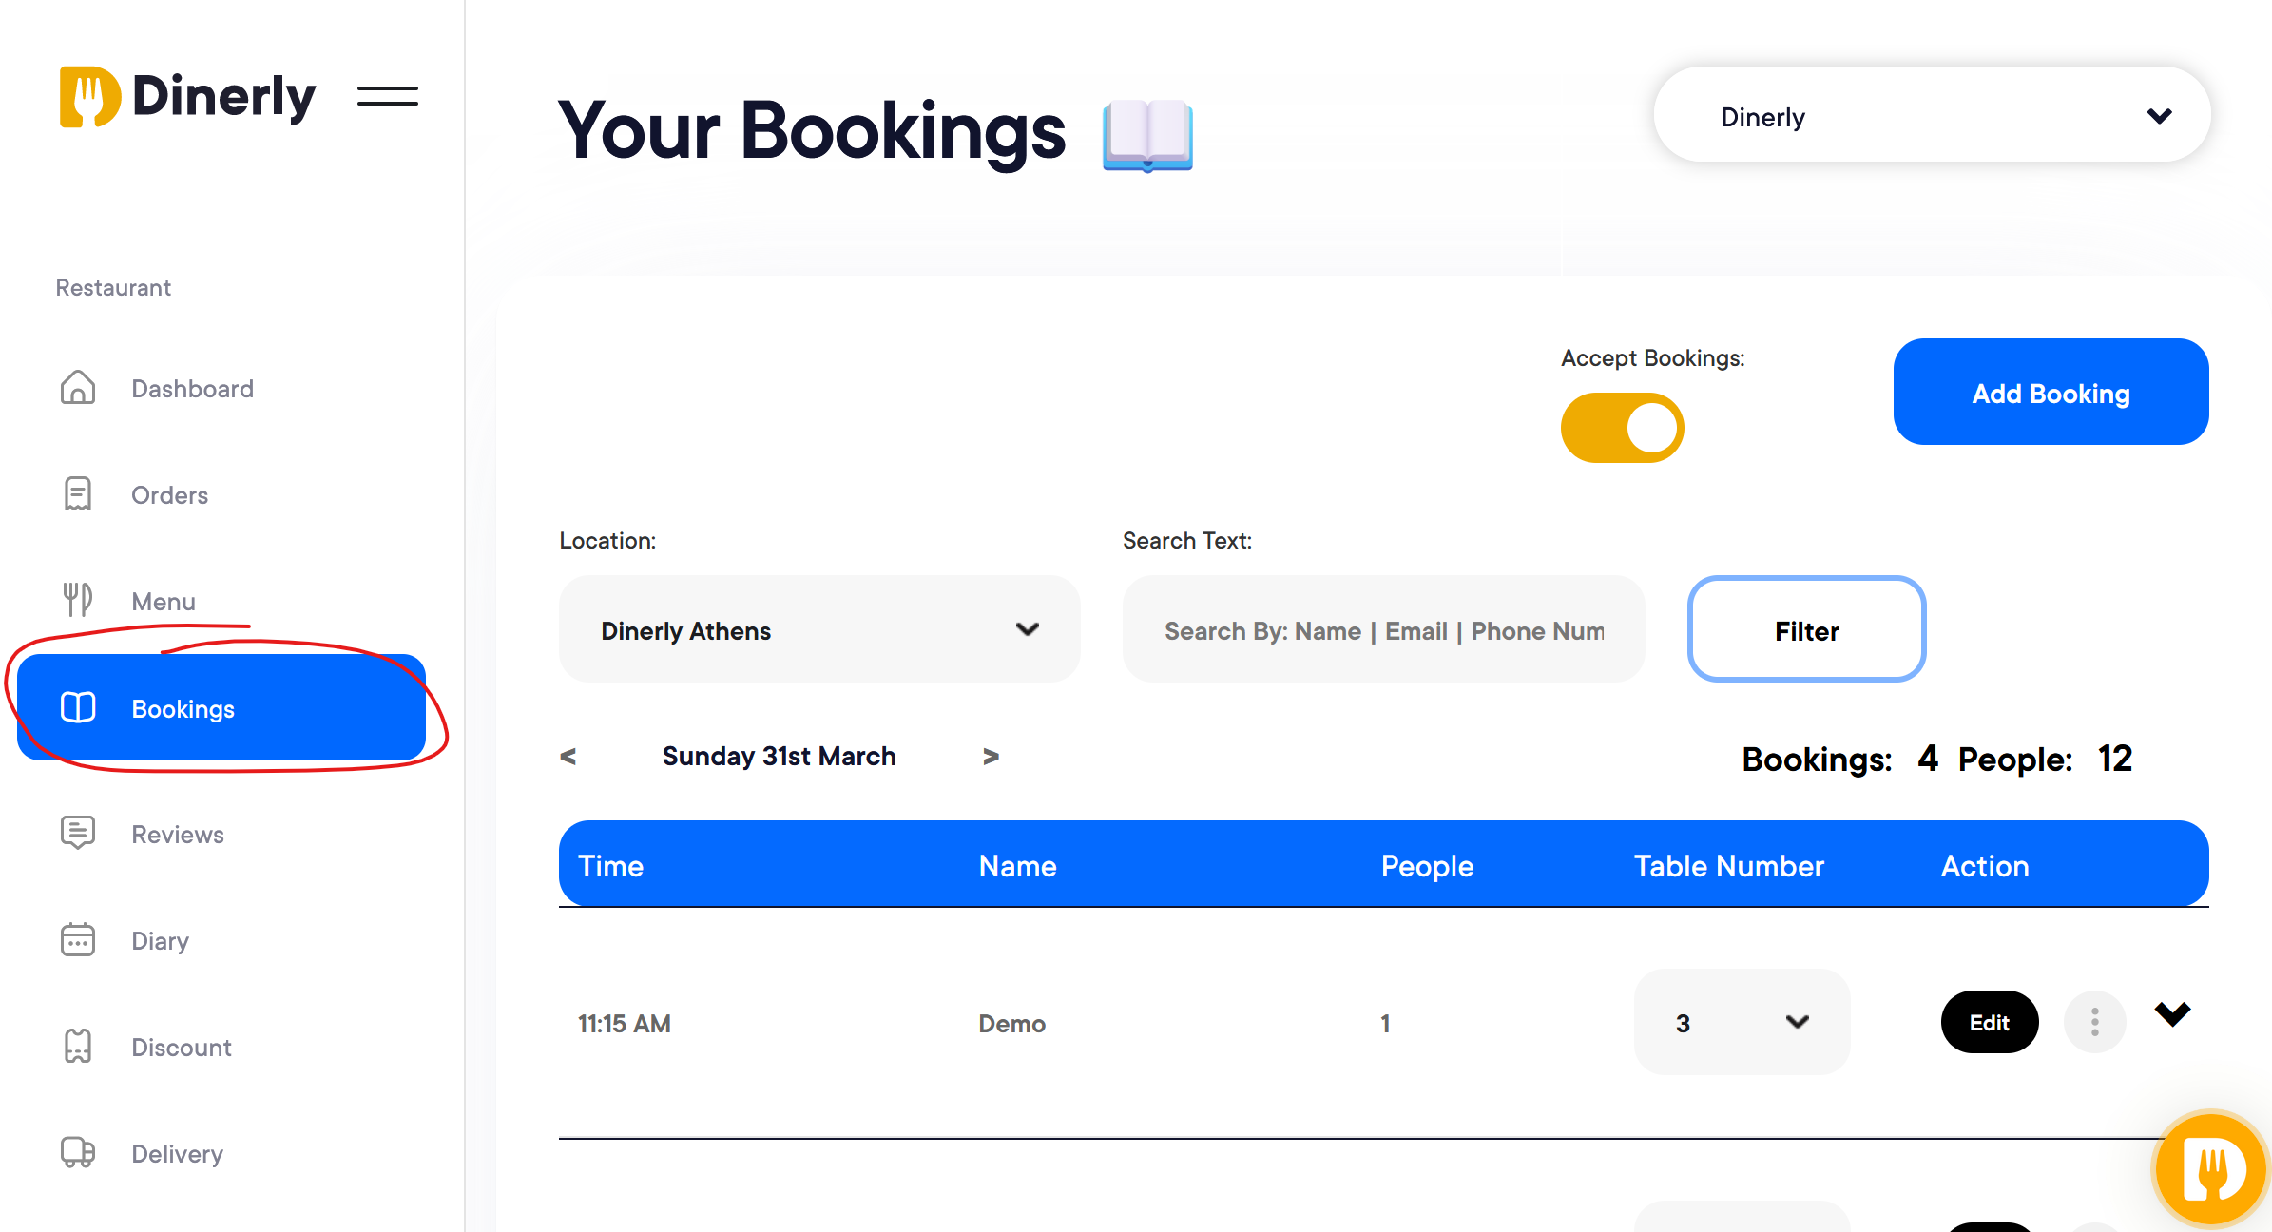Expand the Dinerly restaurant selector dropdown
Image resolution: width=2272 pixels, height=1232 pixels.
(1933, 115)
